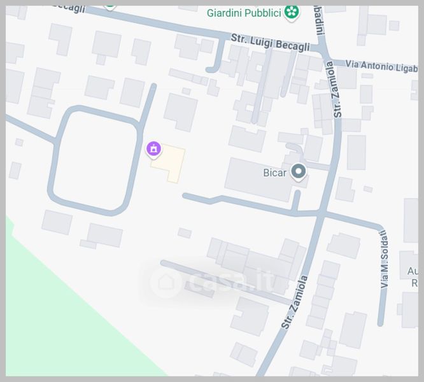Screen dimensions: 424x382
Task: Click the casa.it watermark text
Action: (232, 281)
